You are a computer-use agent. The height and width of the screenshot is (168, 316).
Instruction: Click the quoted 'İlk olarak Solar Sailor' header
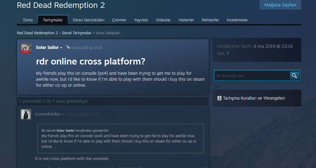(75, 130)
